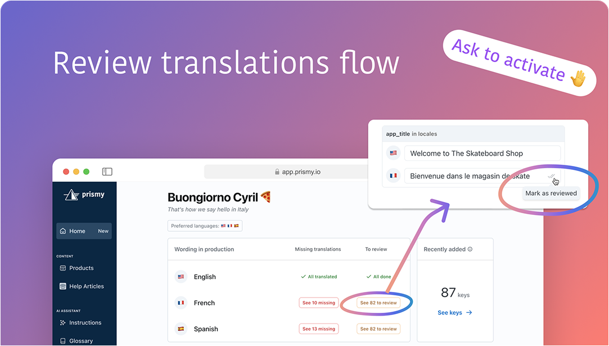Toggle the browser sidebar panel icon
The width and height of the screenshot is (609, 346).
pos(107,172)
